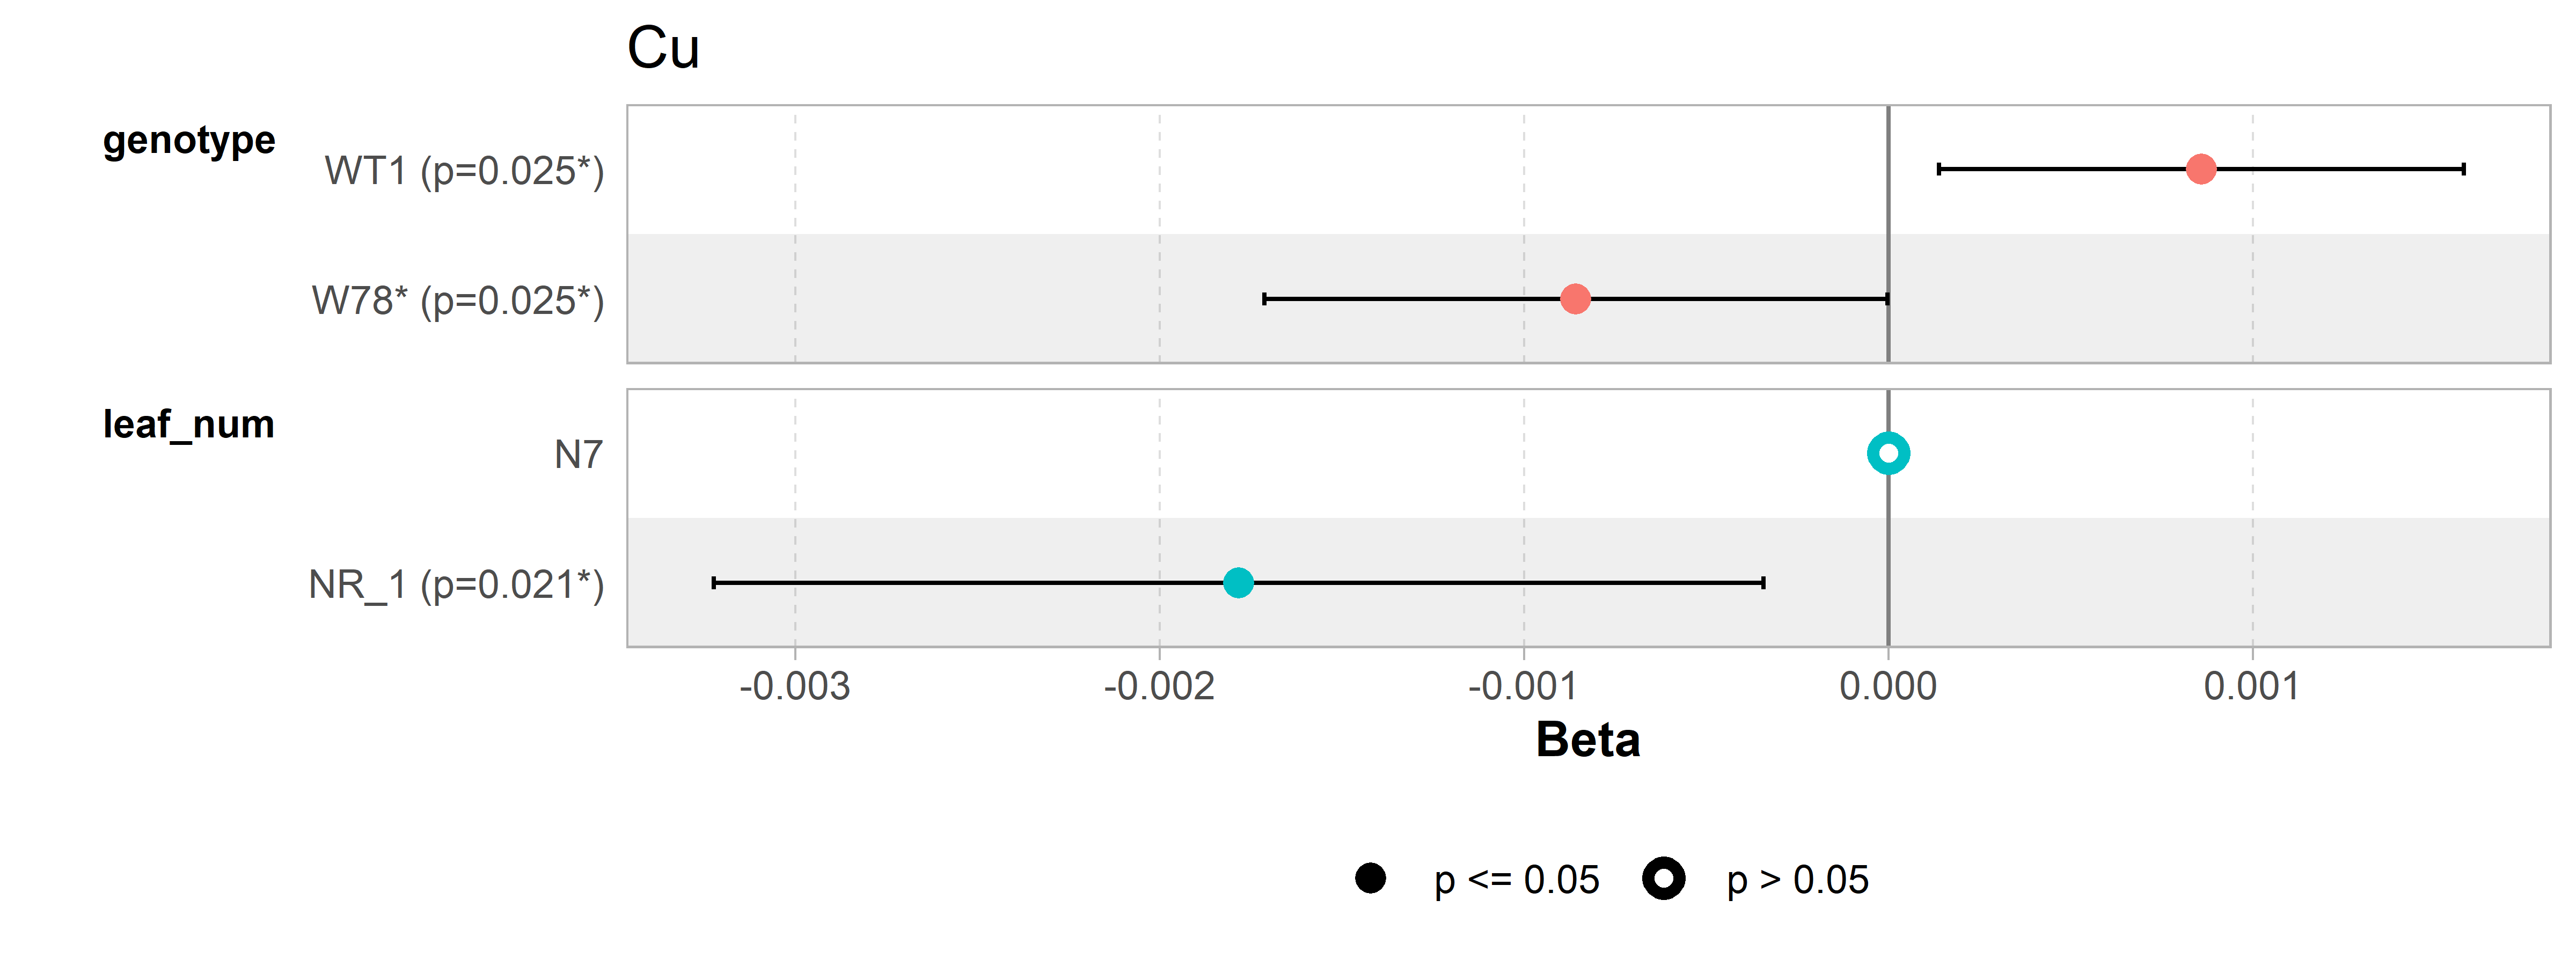Click the filled teal NR_1 estimate dot
The height and width of the screenshot is (966, 2576).
(1238, 582)
